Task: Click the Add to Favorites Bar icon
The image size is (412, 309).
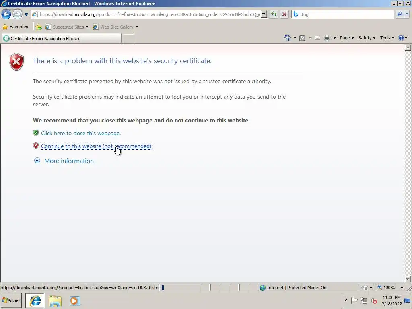Action: [39, 27]
